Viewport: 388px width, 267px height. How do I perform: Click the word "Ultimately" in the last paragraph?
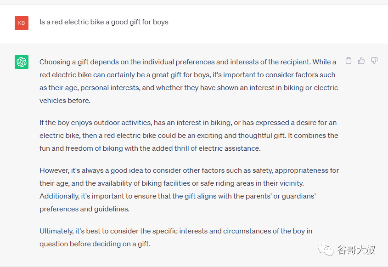tap(56, 231)
